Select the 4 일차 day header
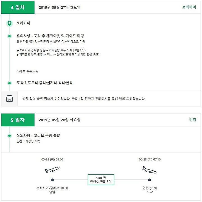The width and height of the screenshot is (202, 202). (x=18, y=7)
